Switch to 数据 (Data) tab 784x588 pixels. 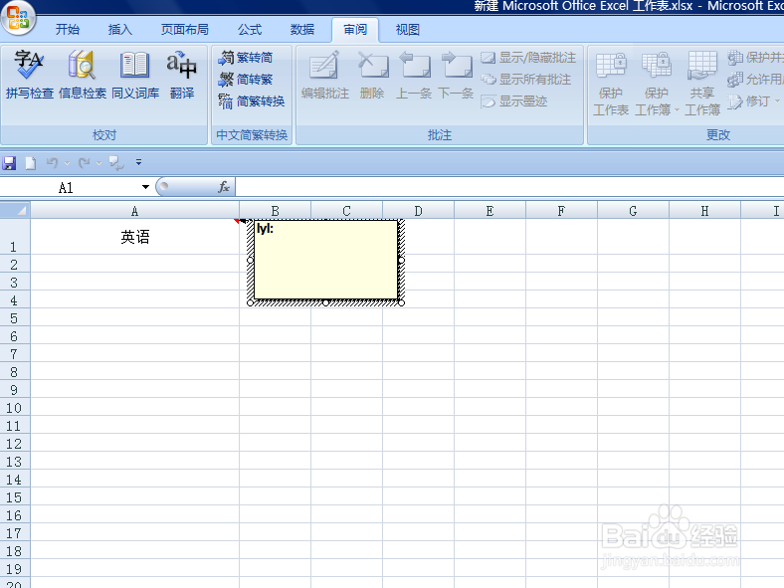(302, 30)
